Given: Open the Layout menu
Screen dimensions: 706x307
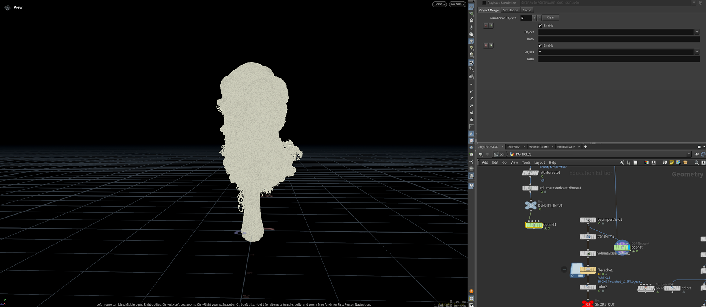Looking at the screenshot, I should point(539,162).
